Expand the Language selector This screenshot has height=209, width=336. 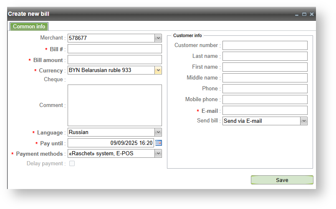click(x=158, y=132)
